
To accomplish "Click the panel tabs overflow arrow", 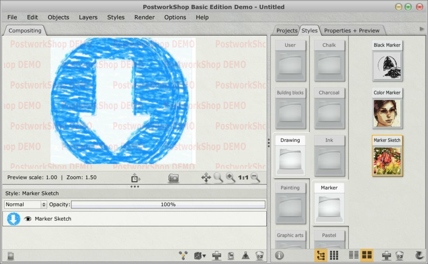I will coord(422,29).
